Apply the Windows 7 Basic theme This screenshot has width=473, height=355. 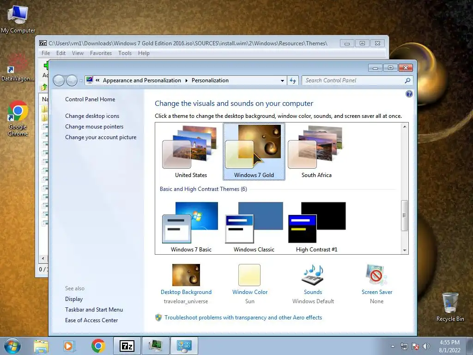[191, 227]
